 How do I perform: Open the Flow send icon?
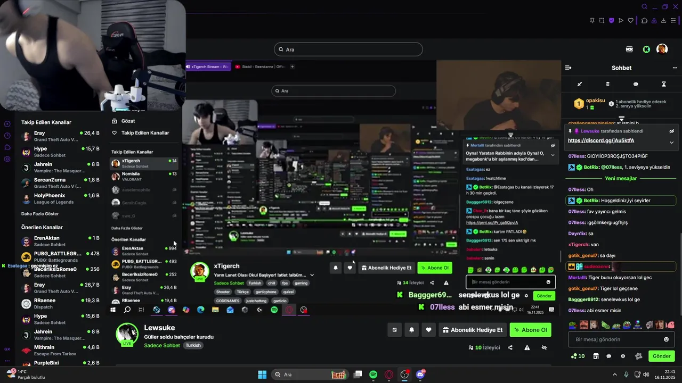click(x=621, y=21)
